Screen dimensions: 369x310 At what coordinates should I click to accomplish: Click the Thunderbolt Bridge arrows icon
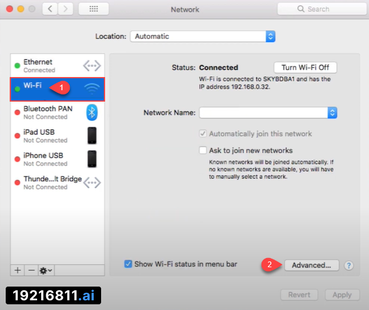coord(92,183)
